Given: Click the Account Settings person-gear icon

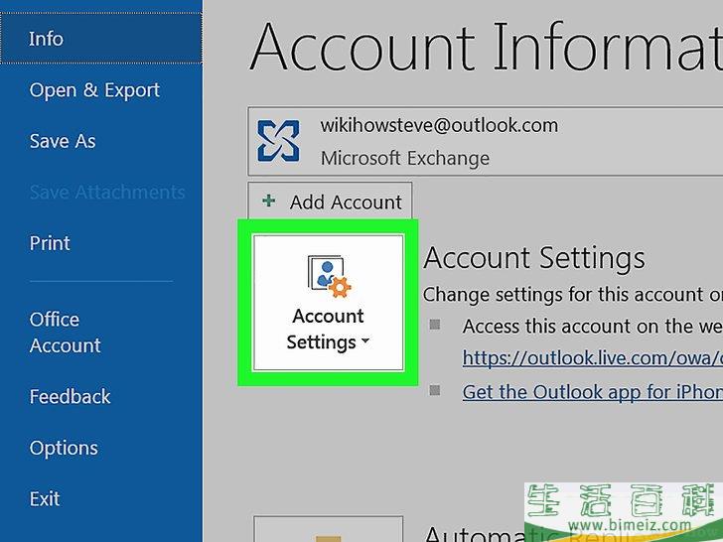Looking at the screenshot, I should pos(330,276).
